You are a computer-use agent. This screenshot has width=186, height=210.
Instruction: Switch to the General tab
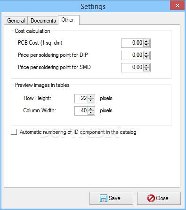point(16,21)
